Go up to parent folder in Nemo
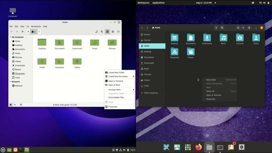Viewport: 272px width, 153px height. point(23,31)
